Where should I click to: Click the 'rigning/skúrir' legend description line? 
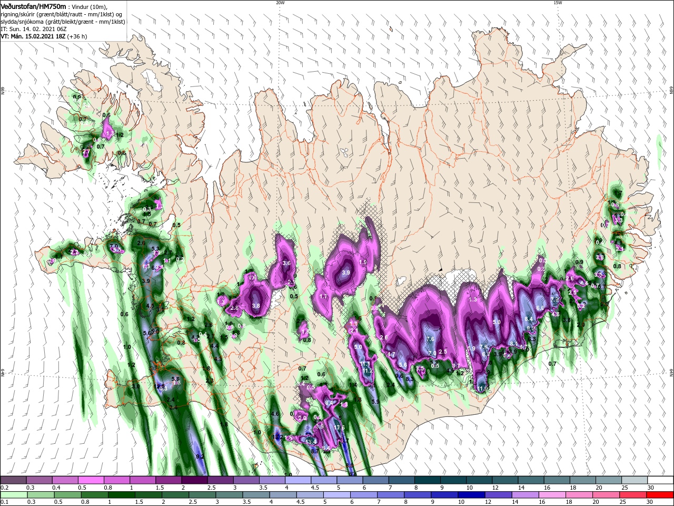point(62,14)
